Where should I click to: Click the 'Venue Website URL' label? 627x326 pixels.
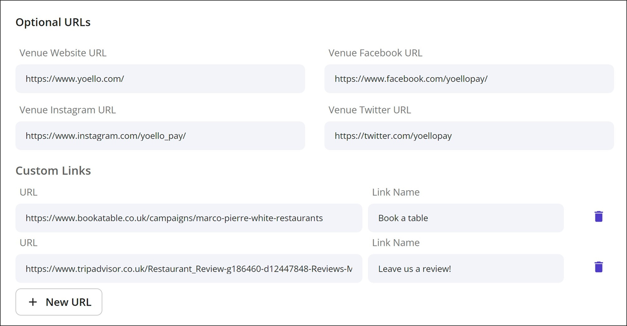coord(63,53)
